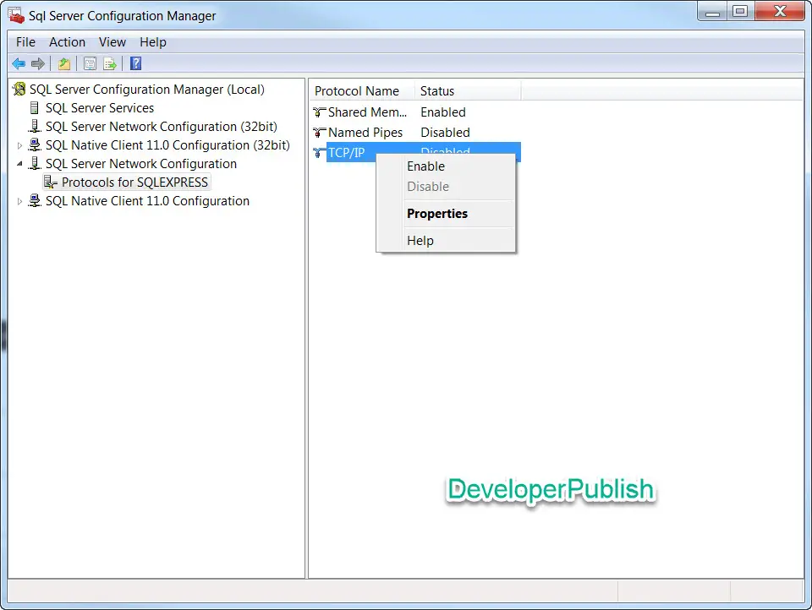812x610 pixels.
Task: Choose Help from the context menu
Action: point(446,241)
